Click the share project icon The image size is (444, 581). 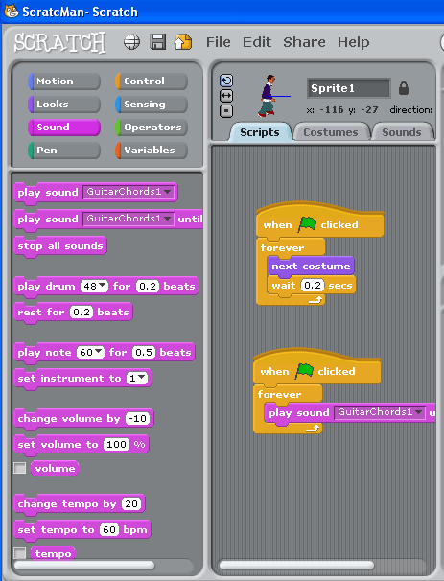pyautogui.click(x=183, y=41)
